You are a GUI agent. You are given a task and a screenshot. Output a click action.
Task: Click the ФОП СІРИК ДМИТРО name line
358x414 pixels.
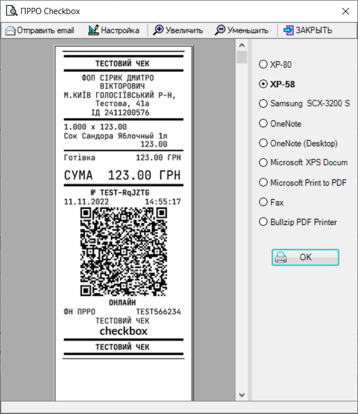point(117,78)
